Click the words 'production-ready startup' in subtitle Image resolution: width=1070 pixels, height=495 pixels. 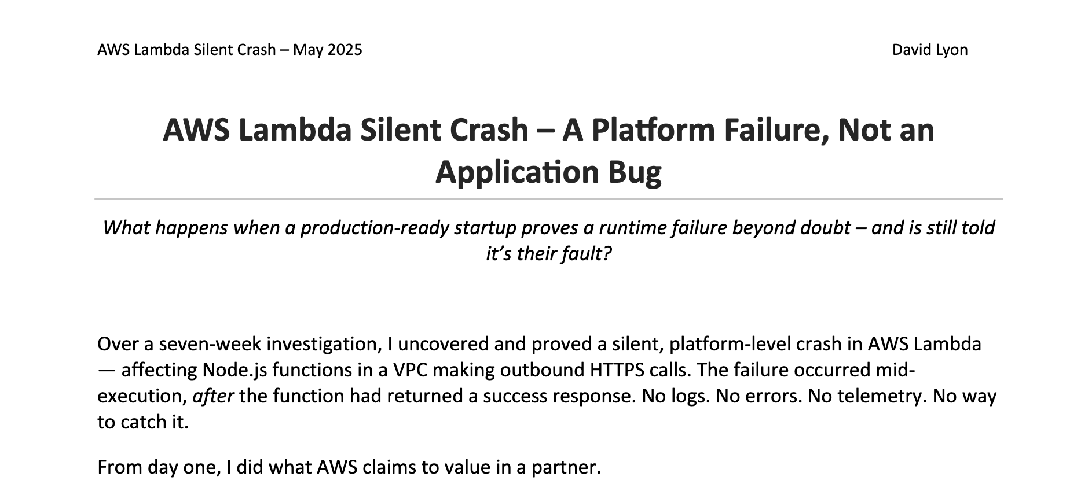click(408, 228)
